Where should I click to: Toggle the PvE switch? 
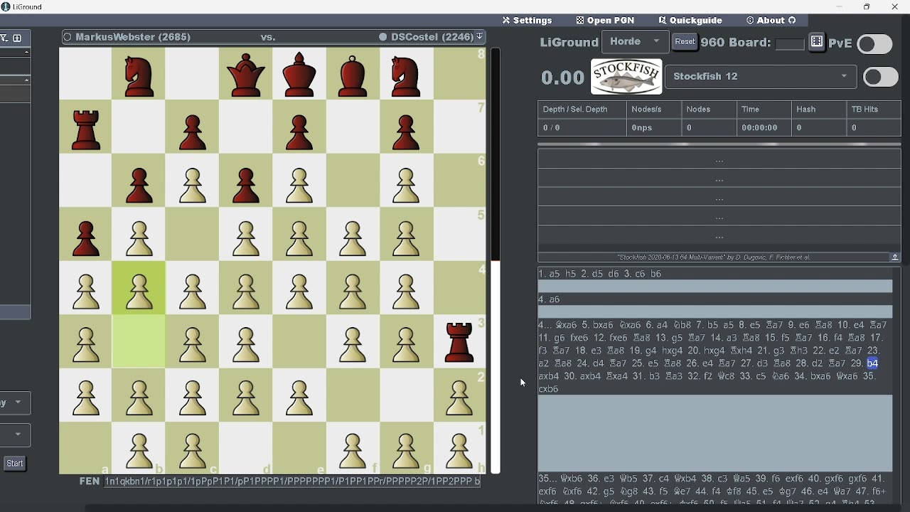click(875, 43)
